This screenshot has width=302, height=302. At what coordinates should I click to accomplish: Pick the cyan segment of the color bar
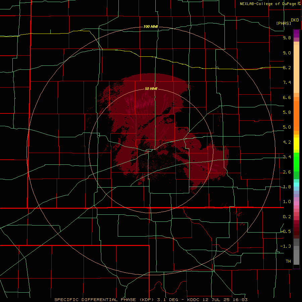coord(296,185)
